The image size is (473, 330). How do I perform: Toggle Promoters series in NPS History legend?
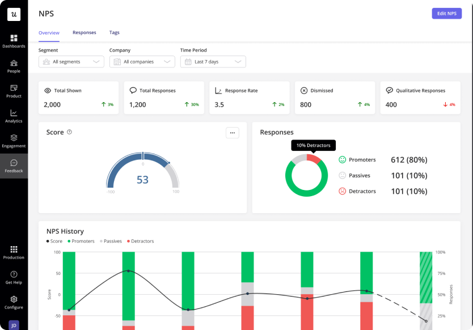[x=81, y=241]
